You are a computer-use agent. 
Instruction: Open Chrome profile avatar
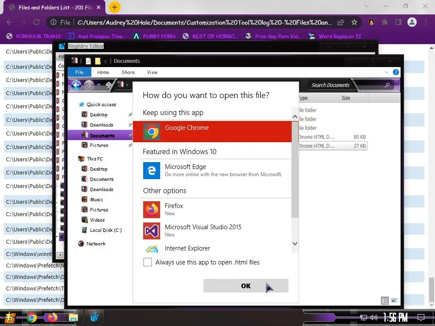tap(412, 22)
